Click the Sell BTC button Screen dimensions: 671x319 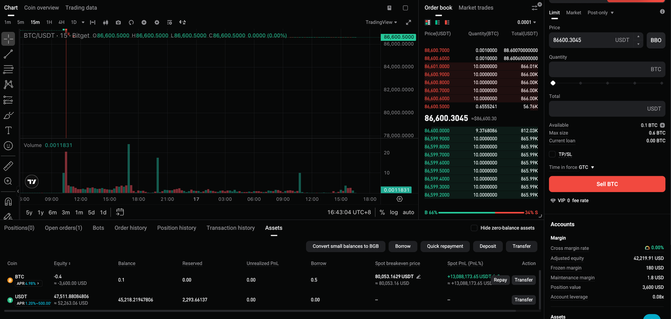pyautogui.click(x=607, y=184)
